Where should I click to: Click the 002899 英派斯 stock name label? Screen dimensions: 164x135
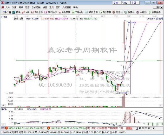coord(155,19)
